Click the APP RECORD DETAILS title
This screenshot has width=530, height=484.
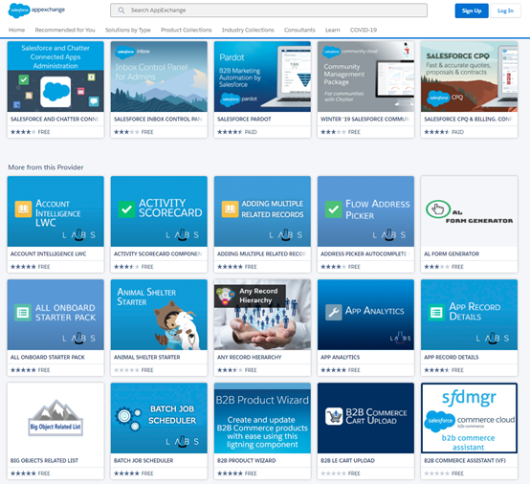click(452, 357)
